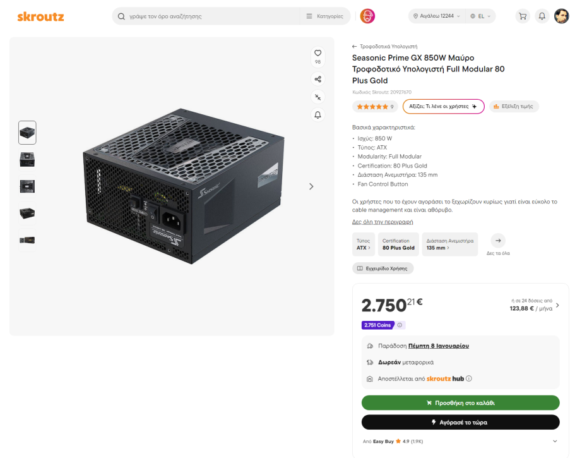Click Δες όλη την περιγραφή link
This screenshot has width=587, height=458.
click(382, 222)
